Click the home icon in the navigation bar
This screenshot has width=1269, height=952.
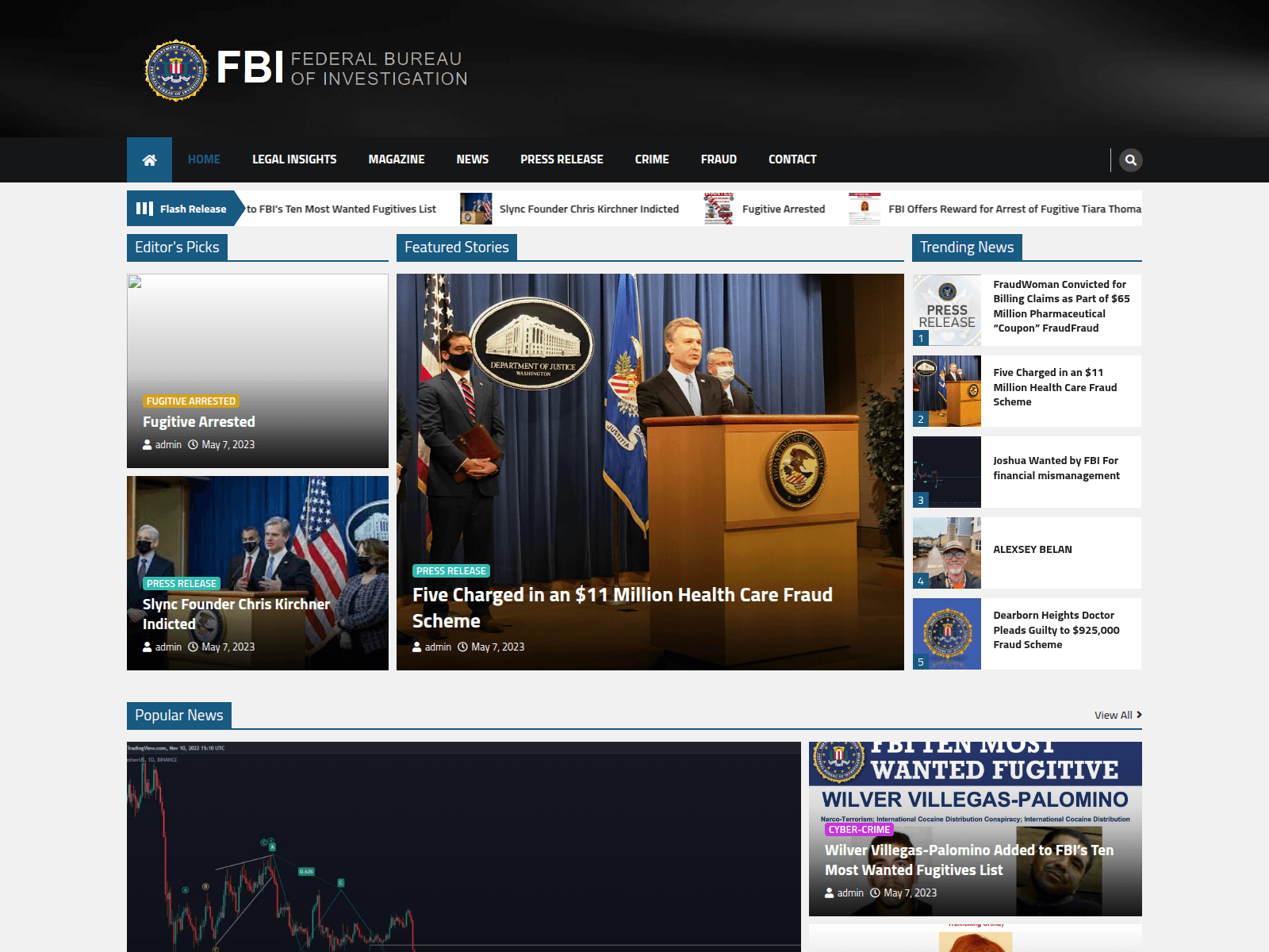click(149, 159)
